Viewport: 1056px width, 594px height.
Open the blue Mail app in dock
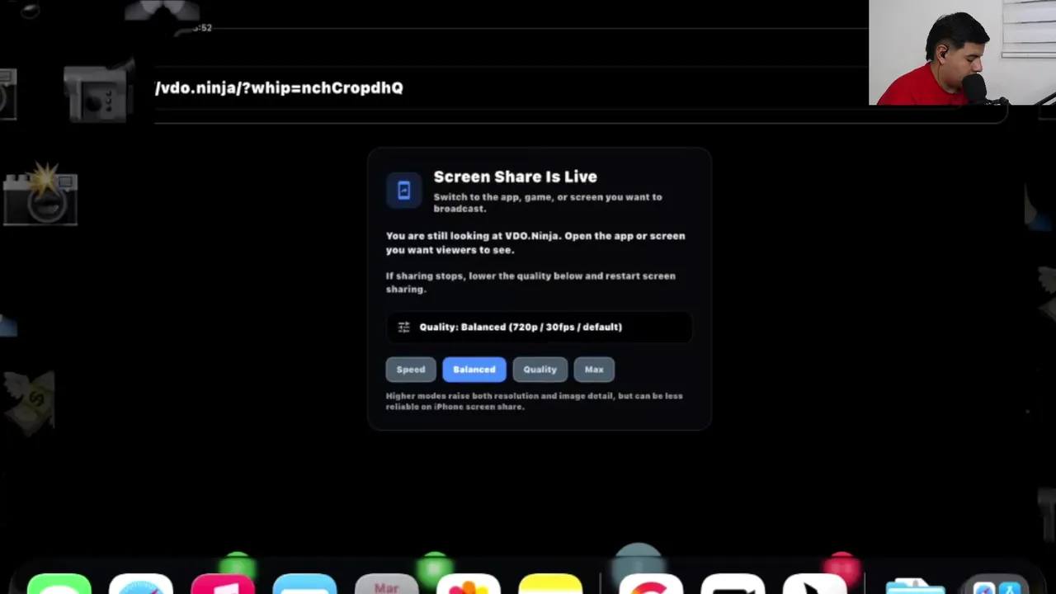pyautogui.click(x=304, y=584)
